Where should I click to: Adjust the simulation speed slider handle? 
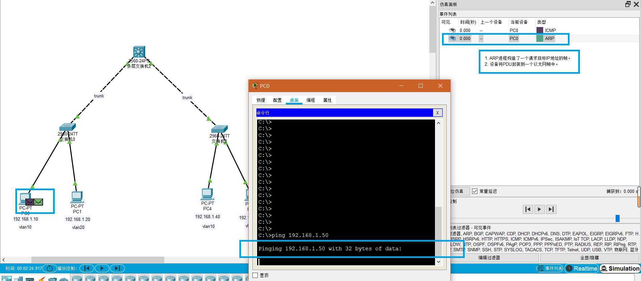[617, 218]
